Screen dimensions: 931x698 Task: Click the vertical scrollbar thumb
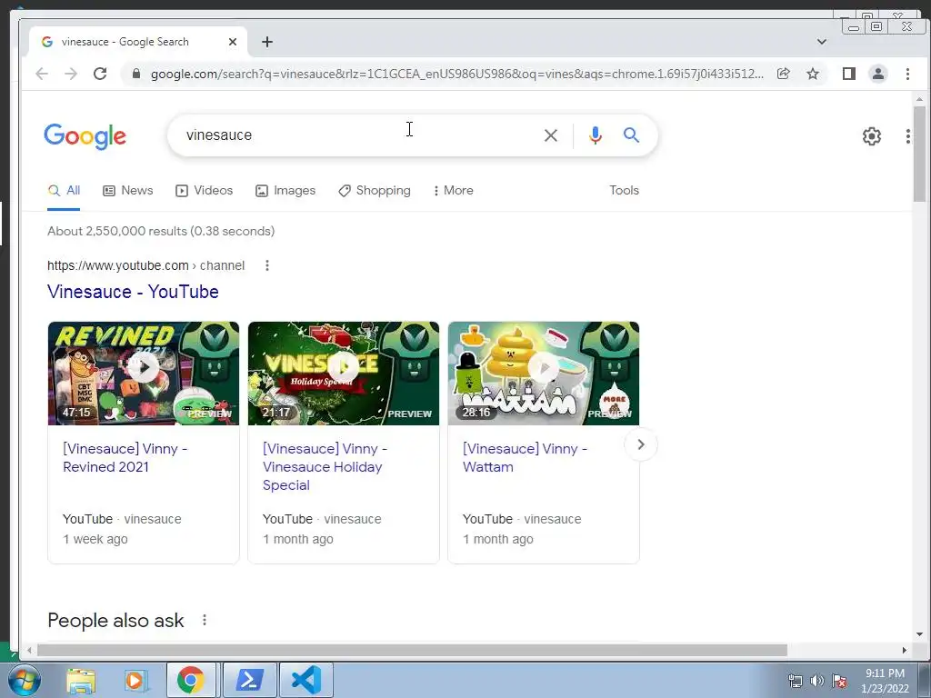point(919,154)
